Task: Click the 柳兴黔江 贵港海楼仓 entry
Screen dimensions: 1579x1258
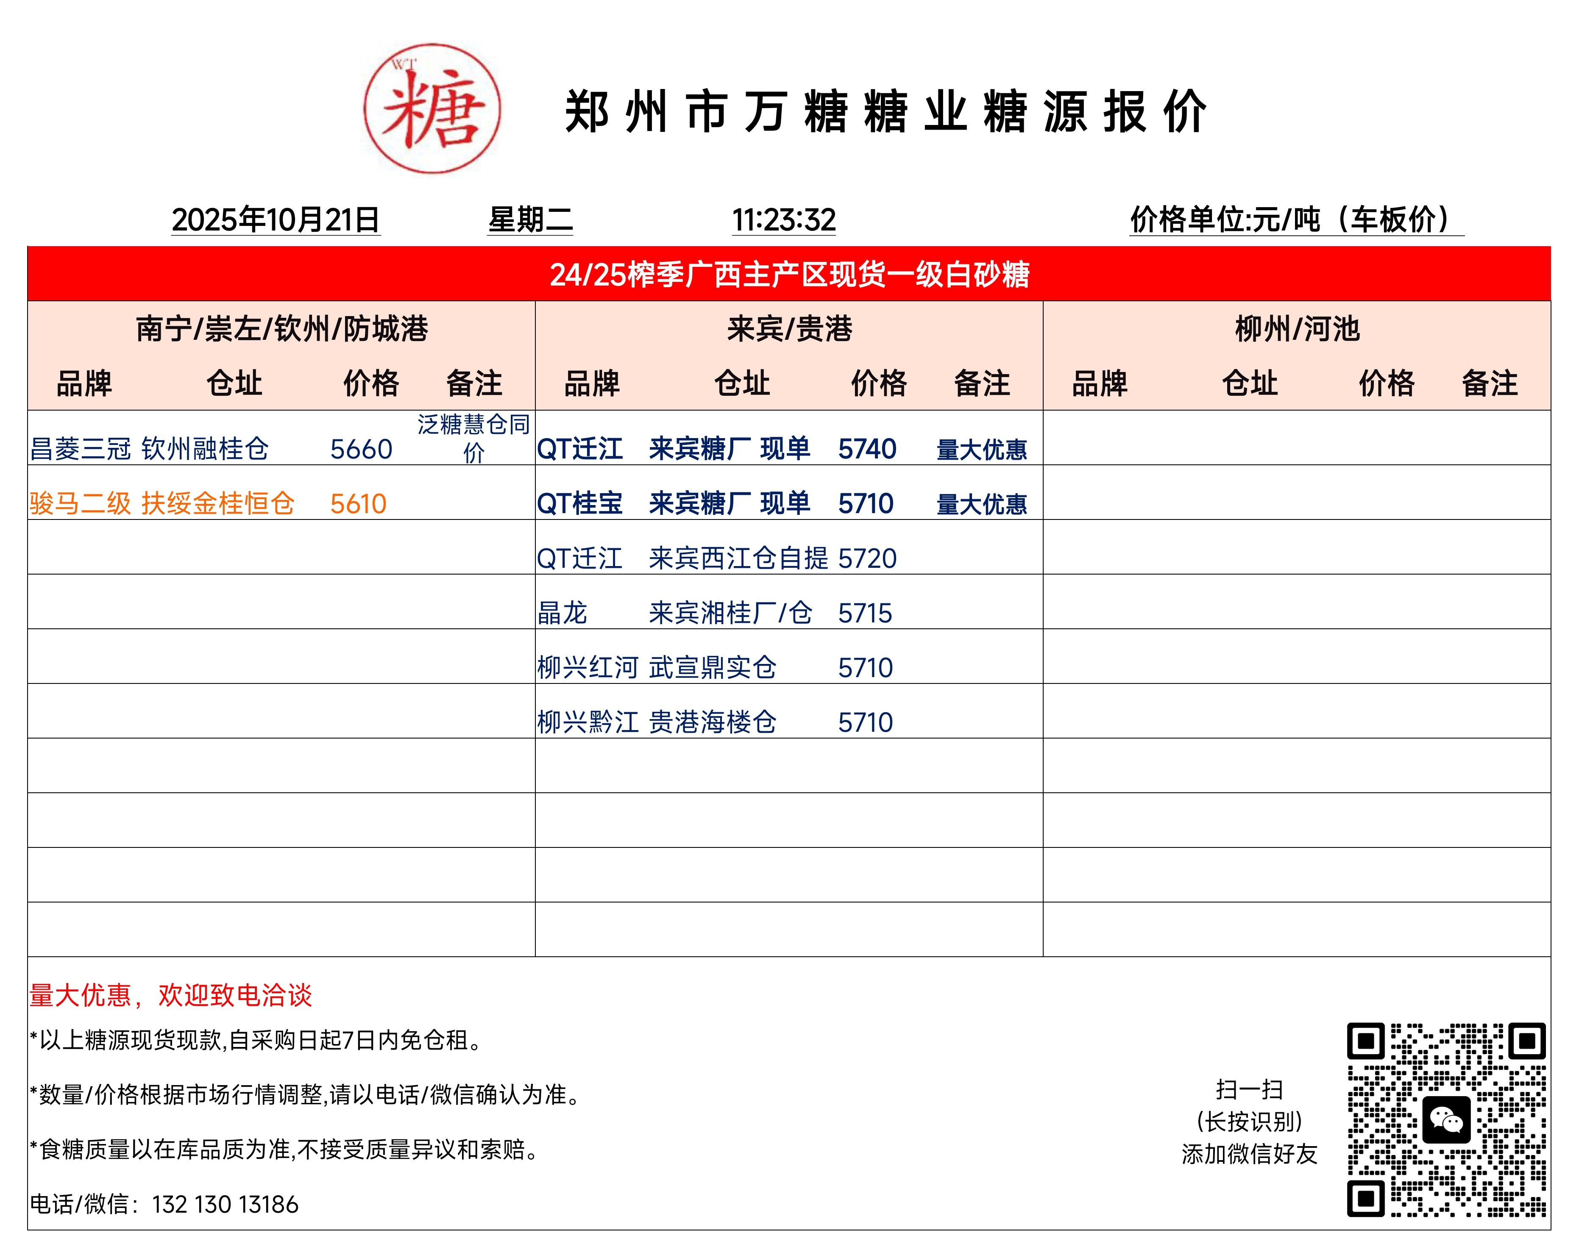Action: click(656, 722)
